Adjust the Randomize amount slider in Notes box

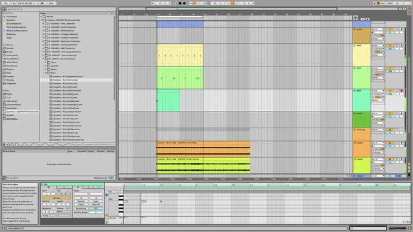(96, 208)
